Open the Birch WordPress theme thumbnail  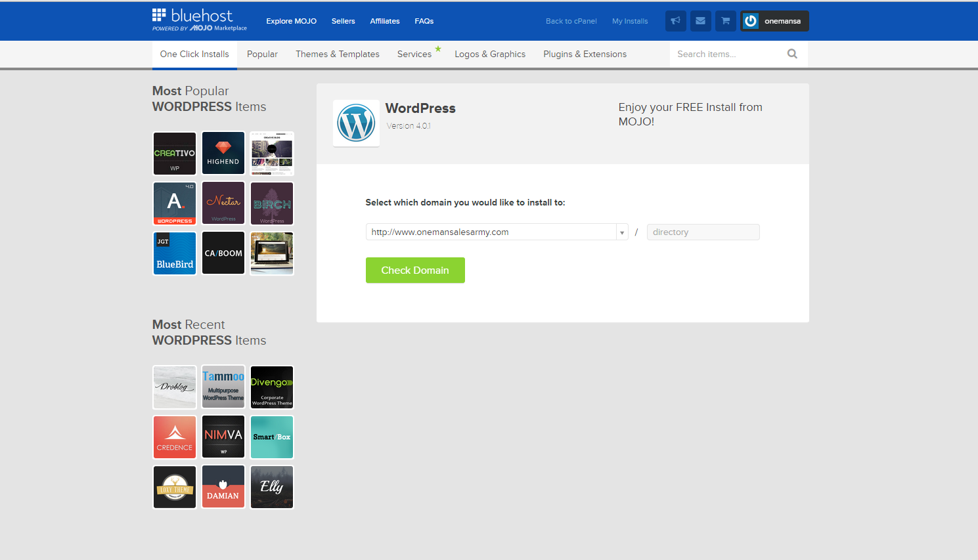pos(272,204)
